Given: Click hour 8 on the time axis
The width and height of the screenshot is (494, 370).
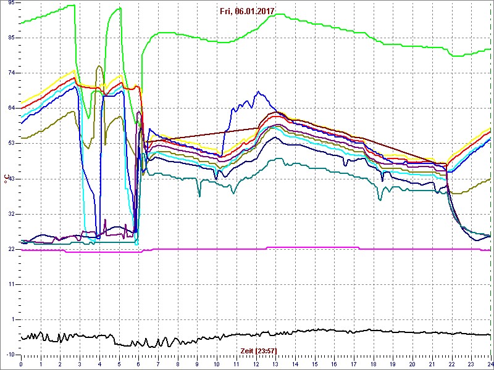Looking at the screenshot, I should pyautogui.click(x=178, y=363).
